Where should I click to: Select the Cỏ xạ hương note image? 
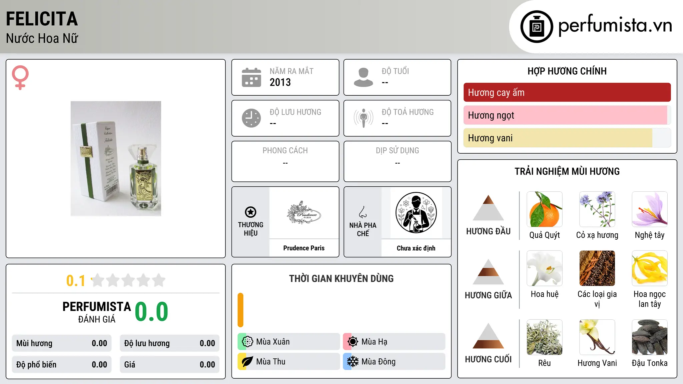(597, 209)
